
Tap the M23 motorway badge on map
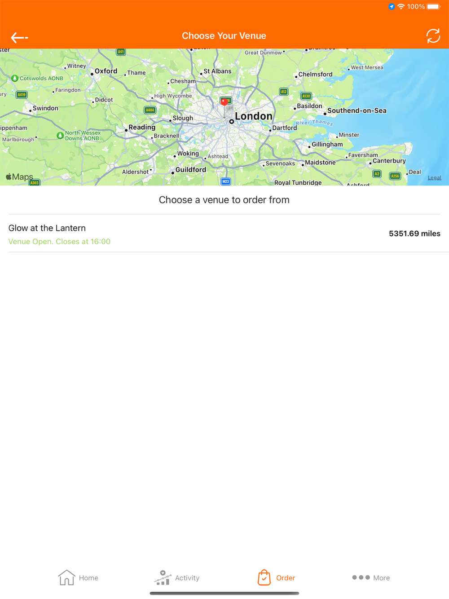point(226,181)
